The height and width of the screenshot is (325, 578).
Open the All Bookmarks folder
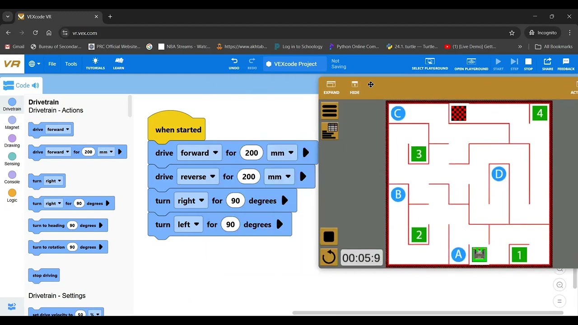(554, 46)
